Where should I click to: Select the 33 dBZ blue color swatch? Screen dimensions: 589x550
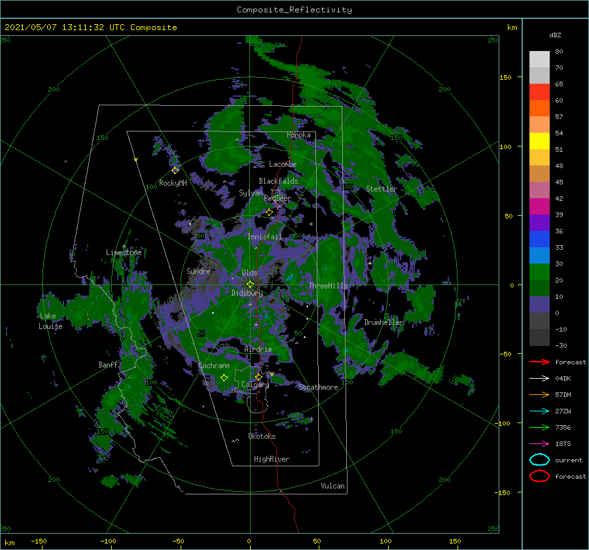[x=539, y=256]
